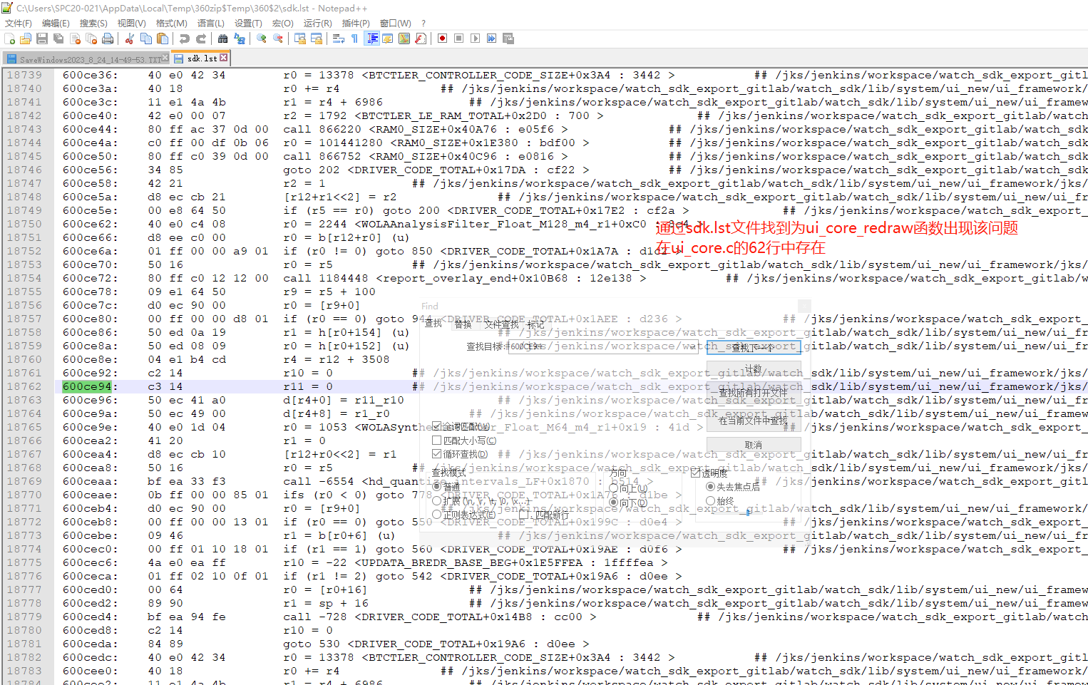1088x685 pixels.
Task: Start macro recording with red dot icon
Action: click(x=442, y=38)
